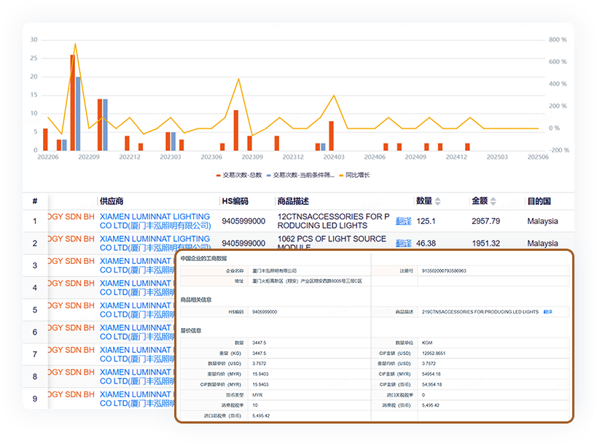Click the red bar at 202403
The width and height of the screenshot is (597, 444).
331,136
